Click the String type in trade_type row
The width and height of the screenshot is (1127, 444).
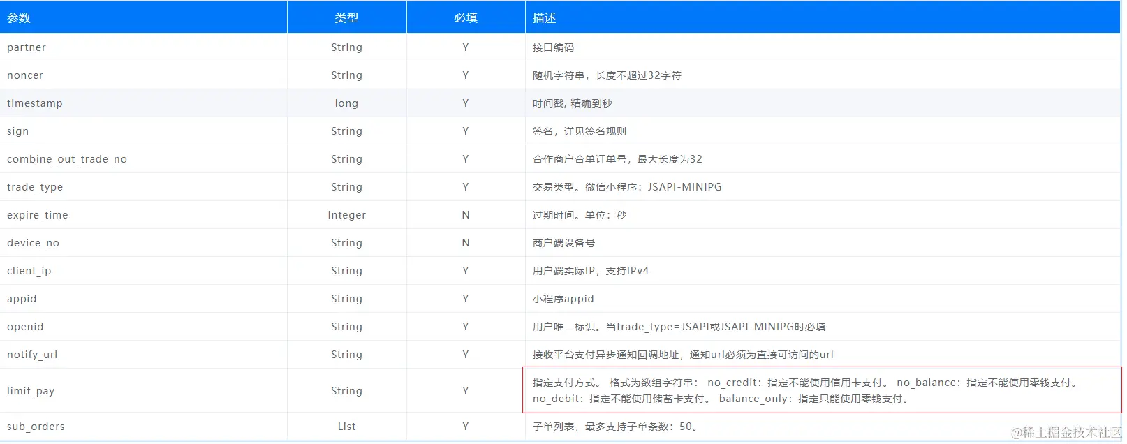[x=346, y=187]
